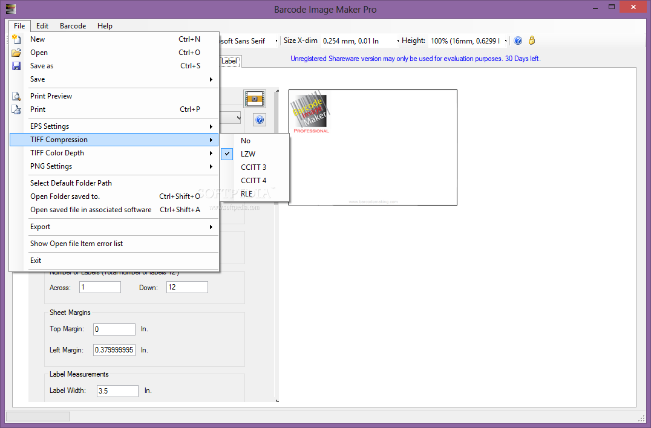The height and width of the screenshot is (428, 651).
Task: Click the blue help icon in toolbar
Action: pos(518,41)
